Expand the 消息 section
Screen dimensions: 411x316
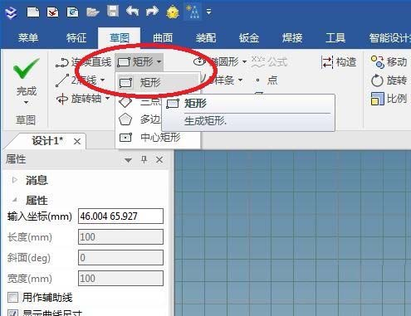coord(15,180)
